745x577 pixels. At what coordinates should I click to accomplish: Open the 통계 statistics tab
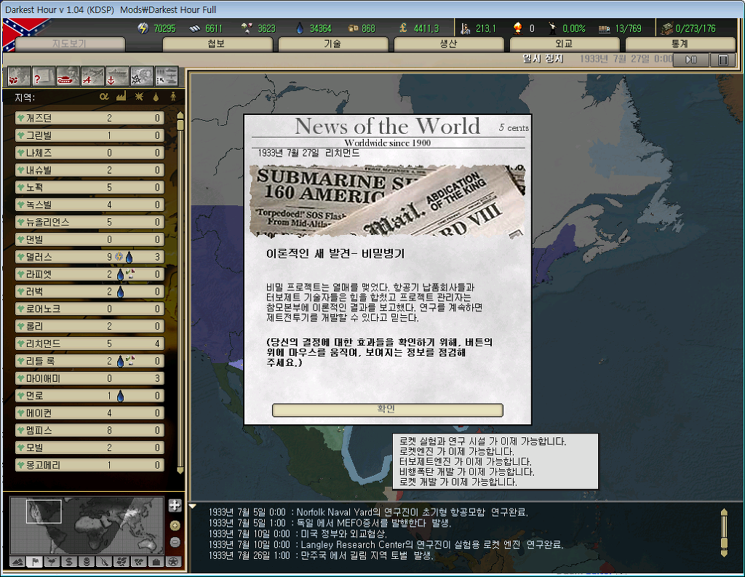[x=680, y=44]
